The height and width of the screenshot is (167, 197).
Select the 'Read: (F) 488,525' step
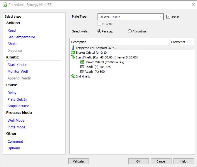point(98,67)
